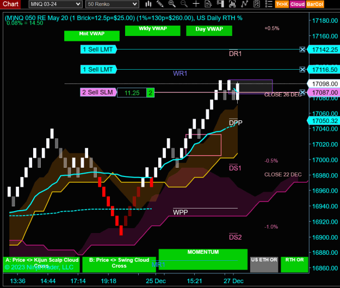Screen dimensions: 340x288
Task: Click the zoom out magnifier
Action: point(184,4)
